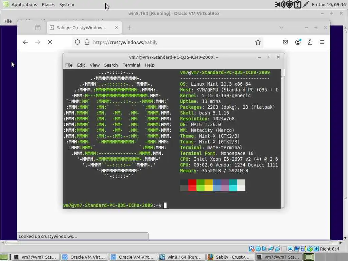Switch to win8.164 [Run... taskbar item
This screenshot has height=261, width=348.
[181, 257]
